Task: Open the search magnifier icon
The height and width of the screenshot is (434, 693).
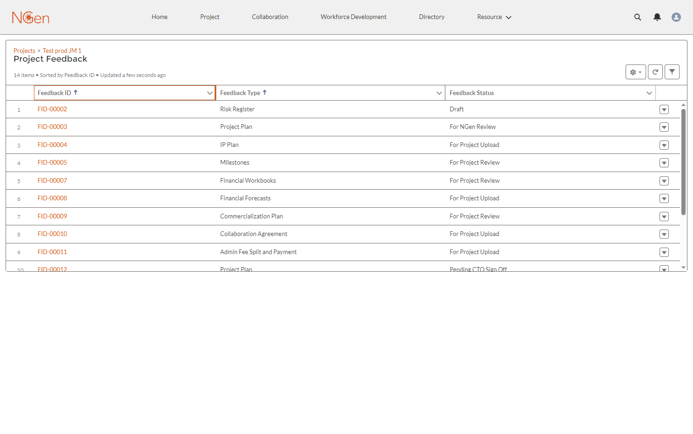Action: (638, 17)
